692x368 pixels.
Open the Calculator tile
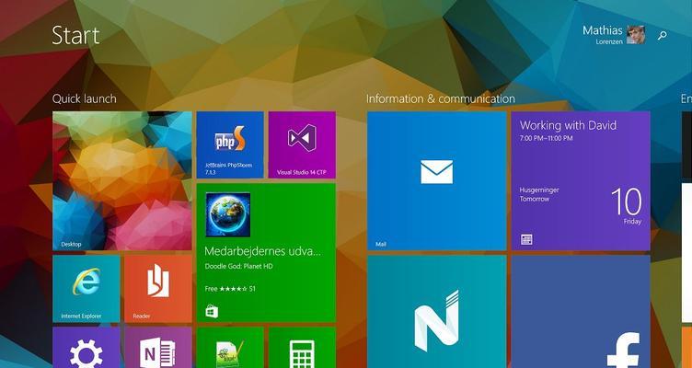click(302, 348)
